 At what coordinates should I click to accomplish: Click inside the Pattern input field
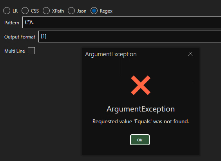(121, 22)
